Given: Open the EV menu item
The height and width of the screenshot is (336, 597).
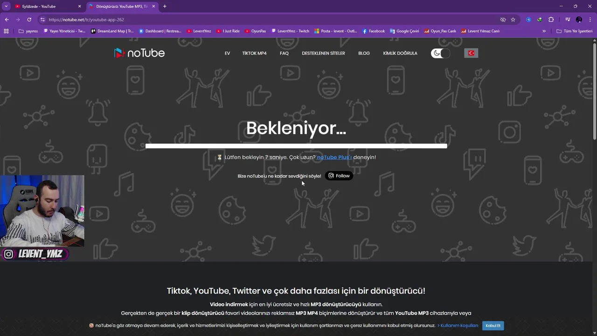Looking at the screenshot, I should pyautogui.click(x=227, y=53).
